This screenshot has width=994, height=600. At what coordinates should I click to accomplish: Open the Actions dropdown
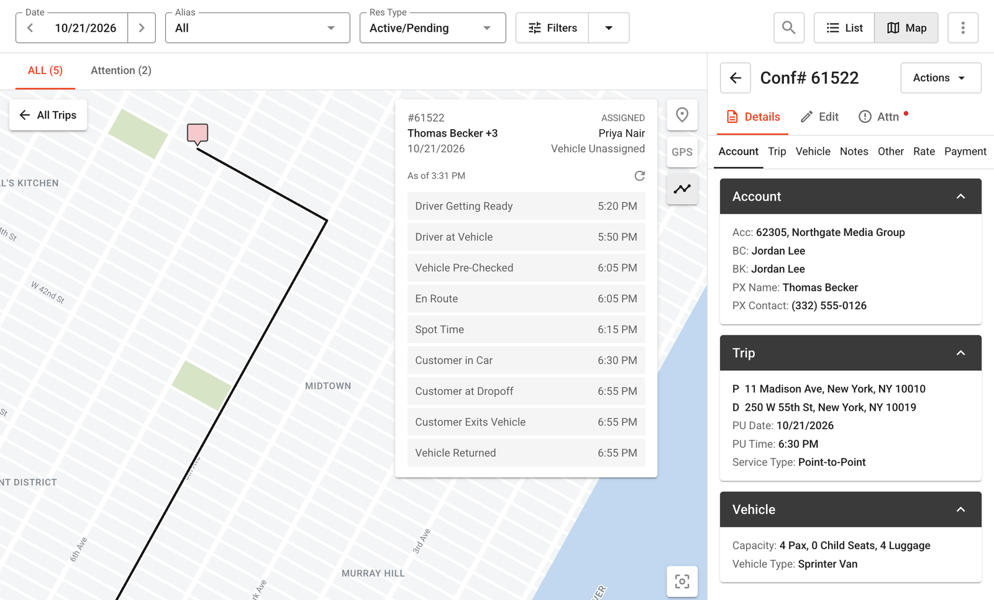pos(941,78)
